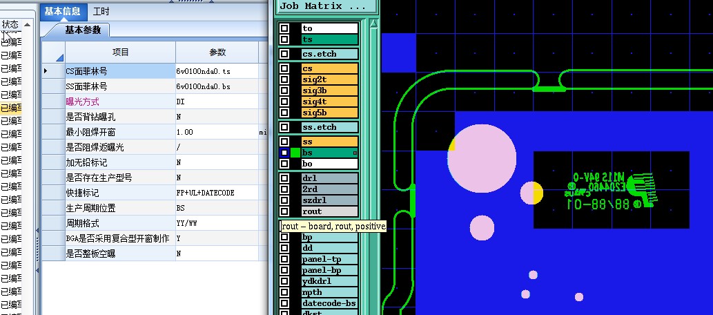Toggle the checkbox for layer drl
This screenshot has width=713, height=315.
tap(284, 178)
